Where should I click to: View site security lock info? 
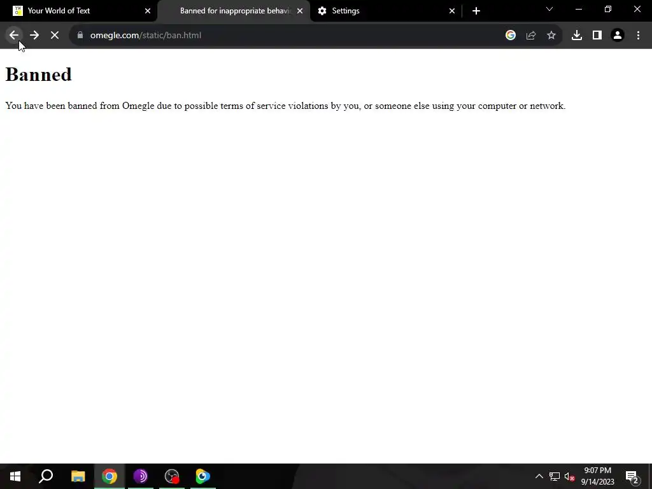[80, 36]
